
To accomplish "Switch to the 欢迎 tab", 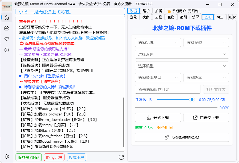I will pyautogui.click(x=133, y=11).
